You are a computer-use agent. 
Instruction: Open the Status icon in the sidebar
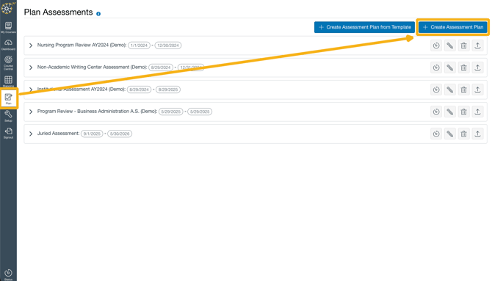point(8,274)
